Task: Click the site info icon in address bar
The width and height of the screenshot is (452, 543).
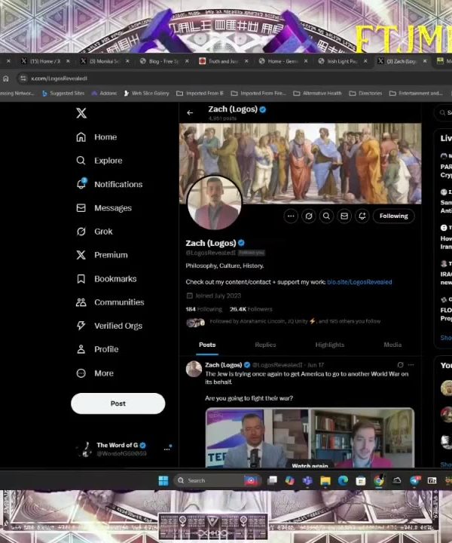Action: 23,79
